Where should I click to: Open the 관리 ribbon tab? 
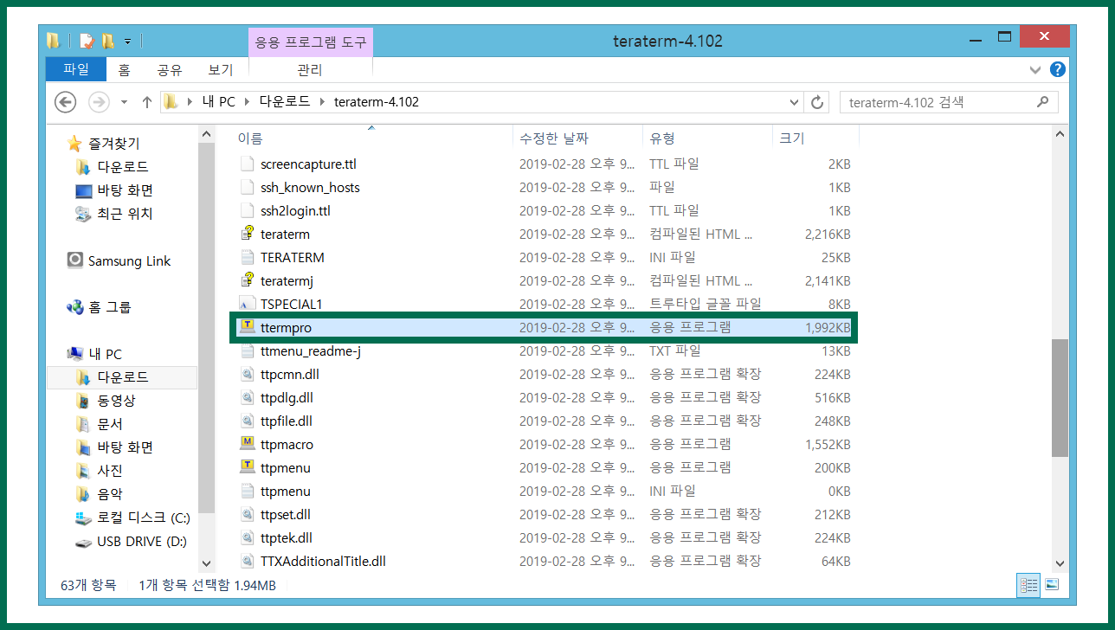click(310, 69)
